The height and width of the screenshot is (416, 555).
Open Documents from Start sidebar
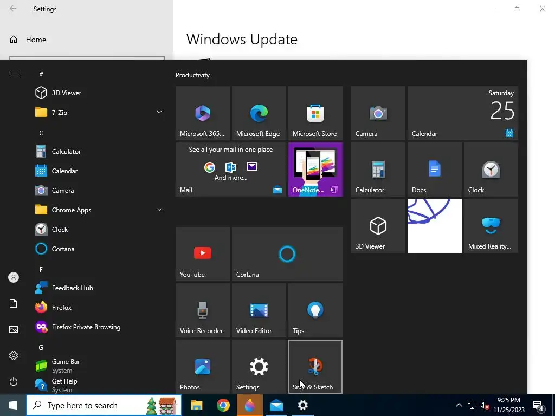pos(14,303)
